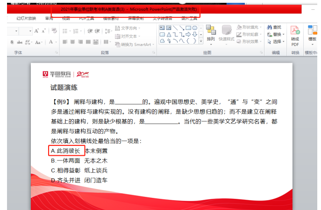Click the Clear Formatting eraser icon
The height and width of the screenshot is (210, 321).
point(53,31)
